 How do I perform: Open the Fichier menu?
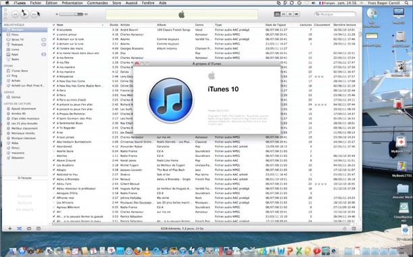click(x=36, y=3)
